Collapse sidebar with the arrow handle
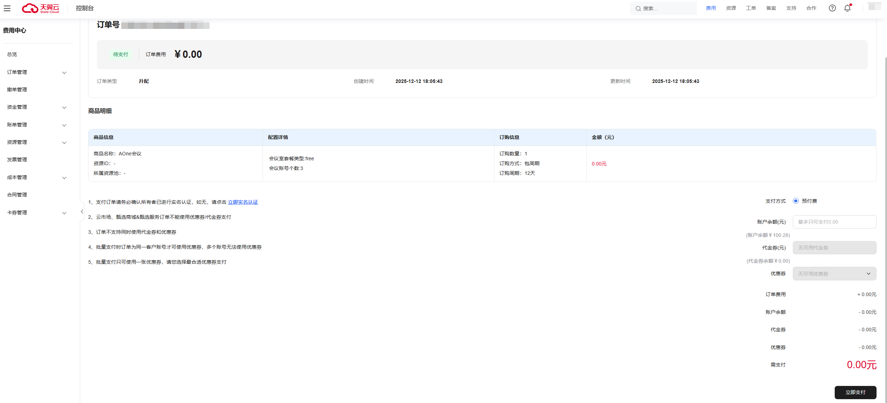The image size is (887, 403). (82, 211)
